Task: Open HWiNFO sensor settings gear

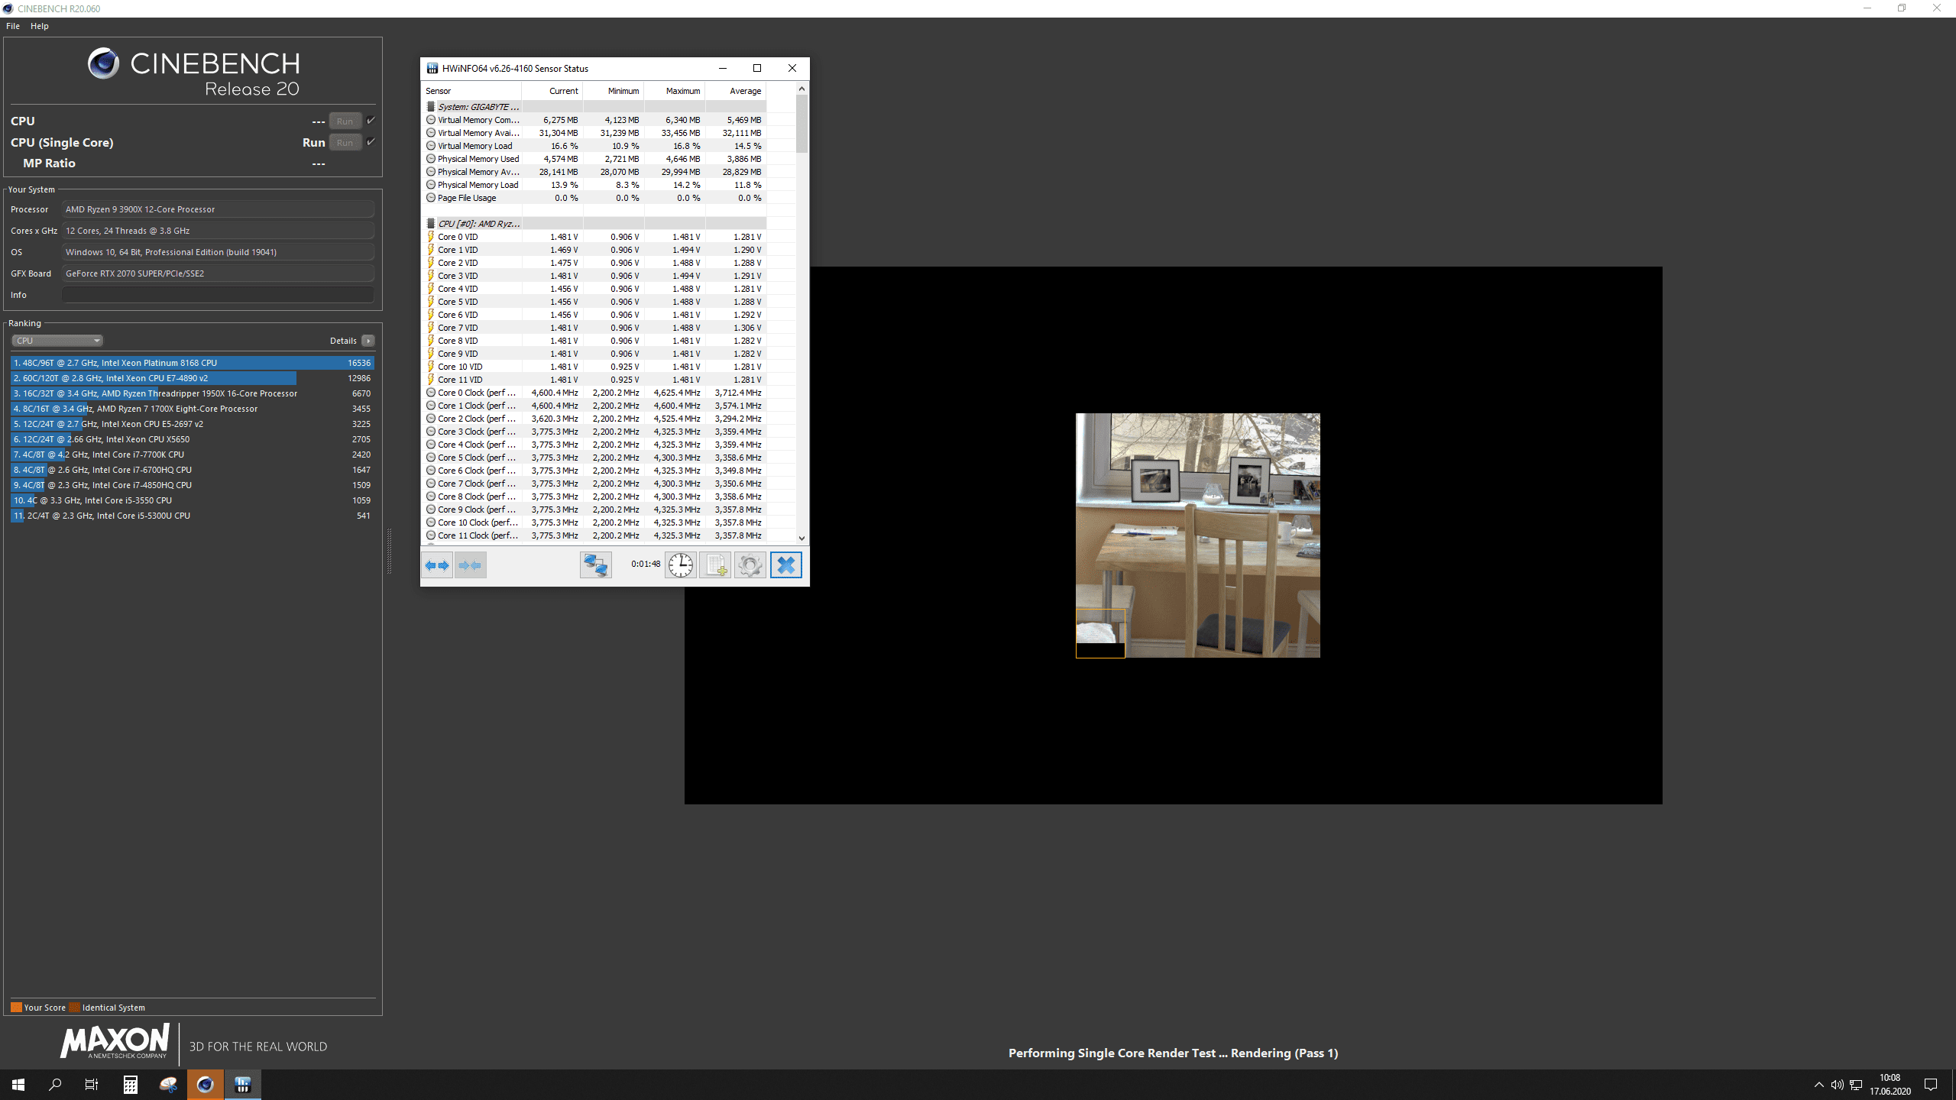Action: [750, 565]
